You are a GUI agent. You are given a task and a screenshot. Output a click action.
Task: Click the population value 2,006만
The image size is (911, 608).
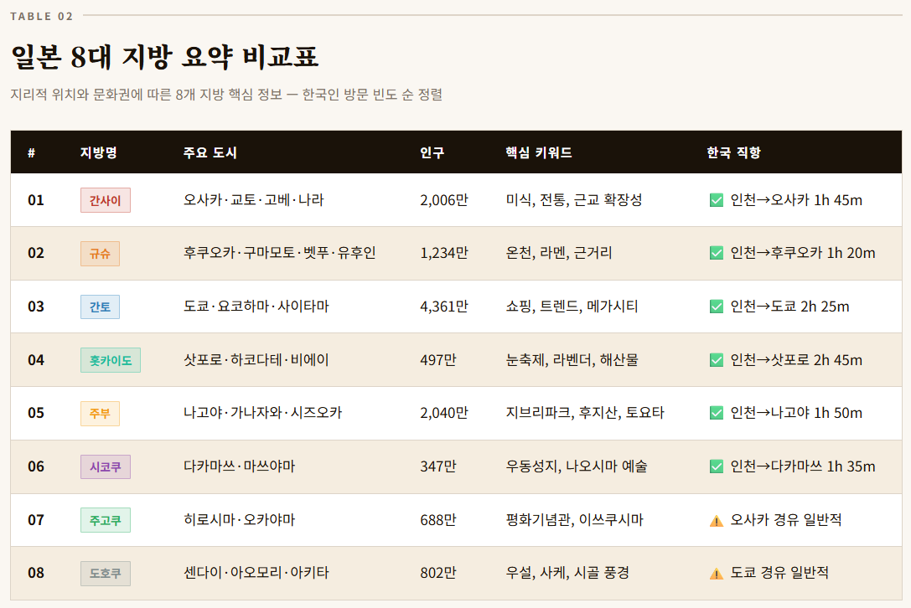point(444,200)
